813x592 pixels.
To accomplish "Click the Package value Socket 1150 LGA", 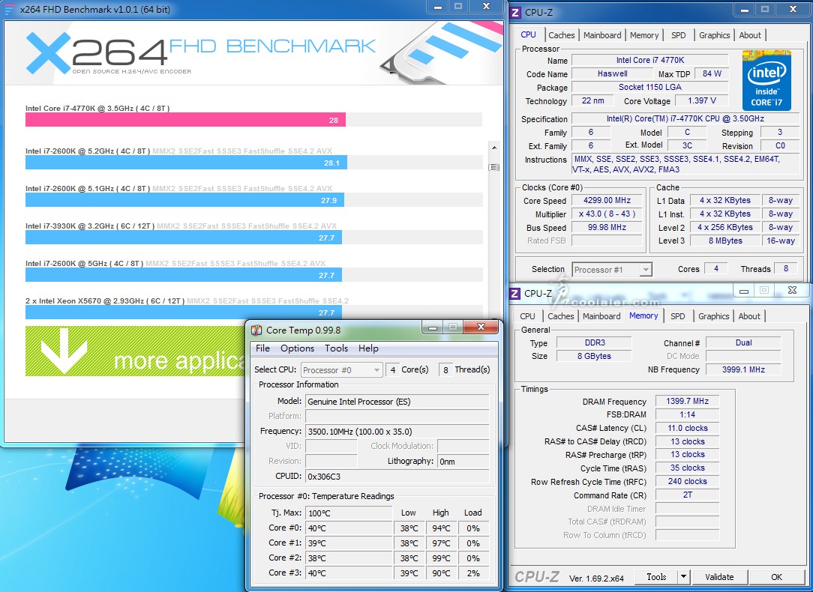I will (650, 87).
